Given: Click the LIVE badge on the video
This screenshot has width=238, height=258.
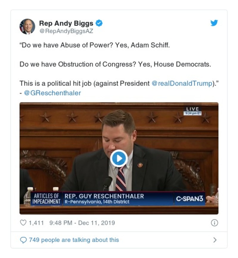Looking at the screenshot, I should point(192,109).
